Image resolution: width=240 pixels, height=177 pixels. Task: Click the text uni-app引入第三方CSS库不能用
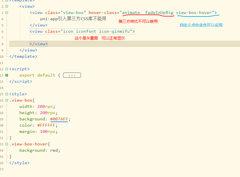(73, 19)
